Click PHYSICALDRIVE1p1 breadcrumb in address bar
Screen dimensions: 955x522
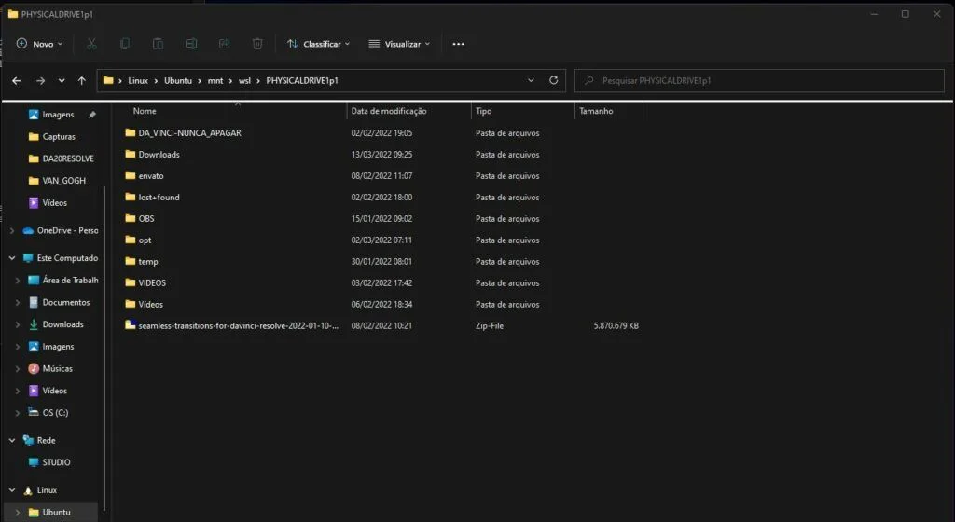(302, 80)
